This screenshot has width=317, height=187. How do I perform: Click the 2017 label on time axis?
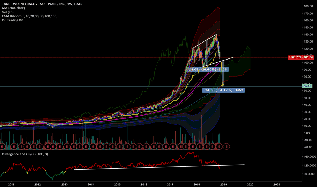[x=170, y=184]
